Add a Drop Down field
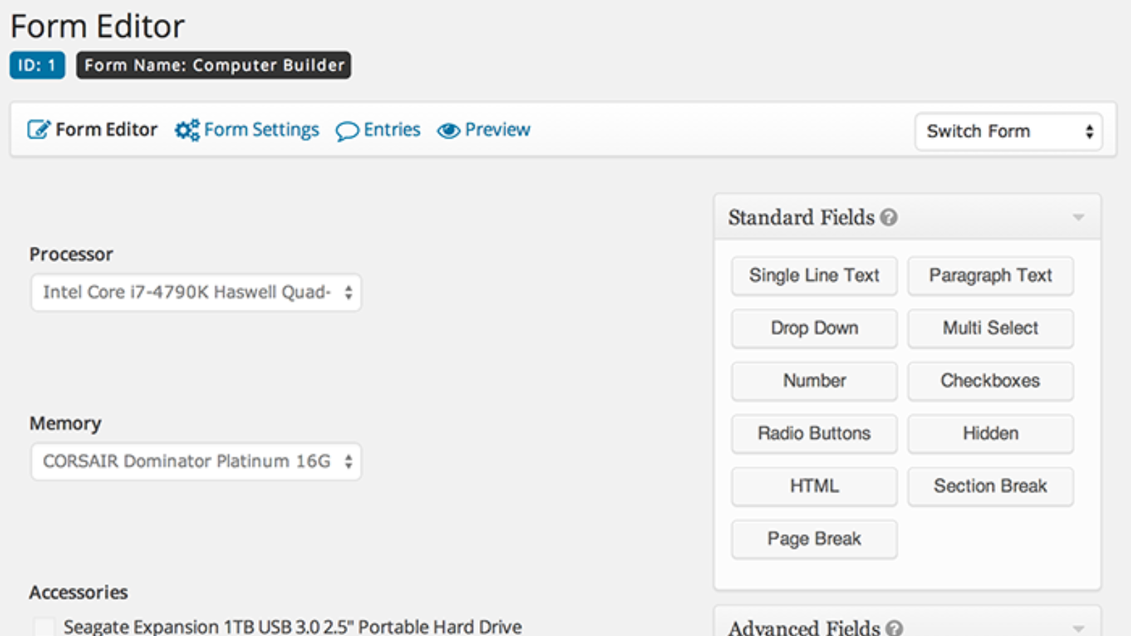Screen dimensions: 1131x636 [x=814, y=328]
